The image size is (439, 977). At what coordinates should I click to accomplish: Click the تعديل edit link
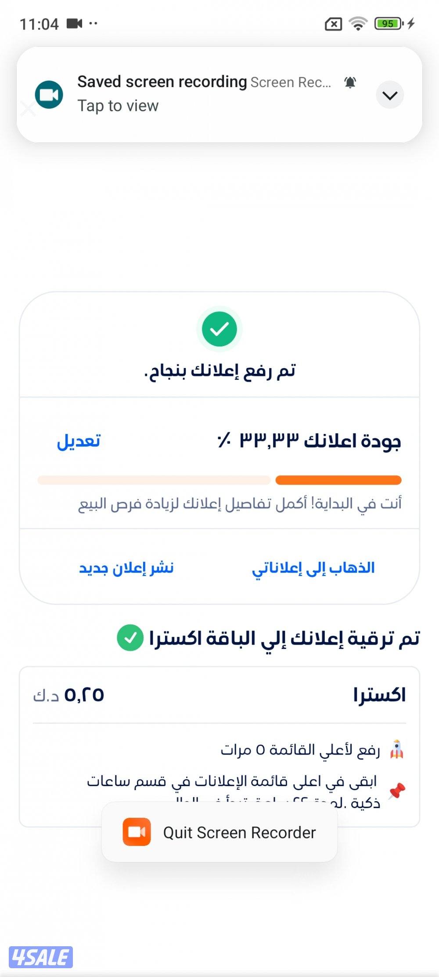[x=79, y=441]
